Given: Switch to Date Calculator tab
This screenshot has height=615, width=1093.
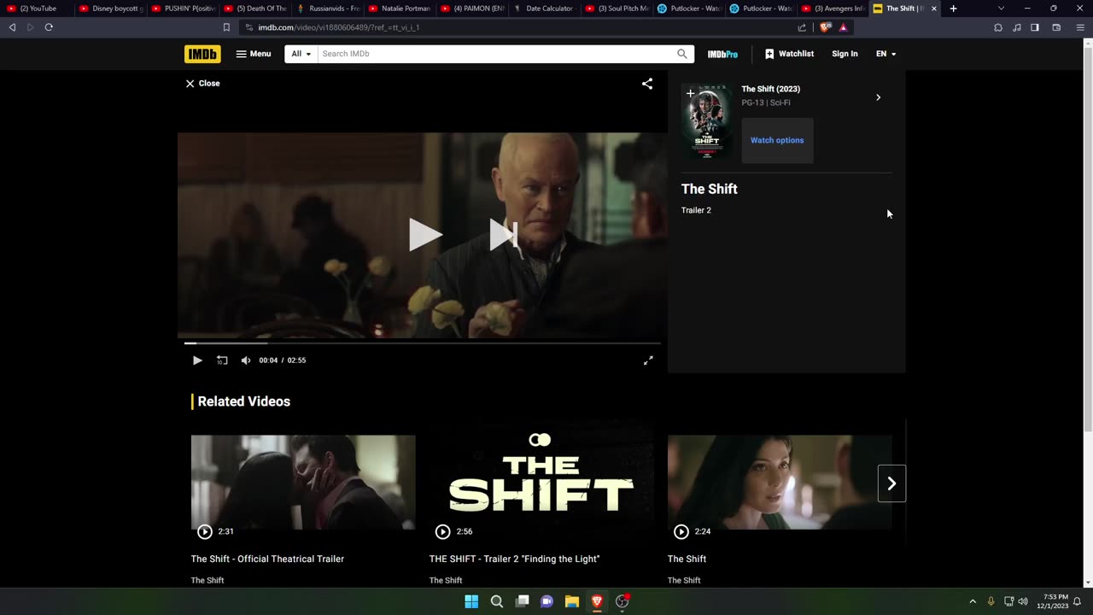Looking at the screenshot, I should point(546,9).
